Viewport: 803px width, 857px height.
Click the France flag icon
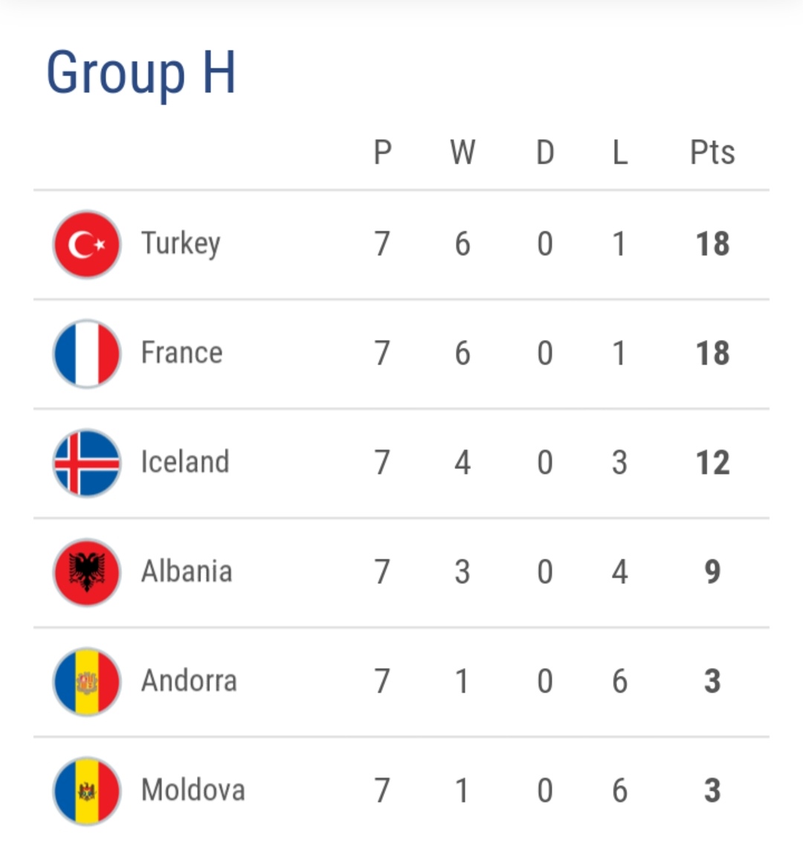point(87,353)
